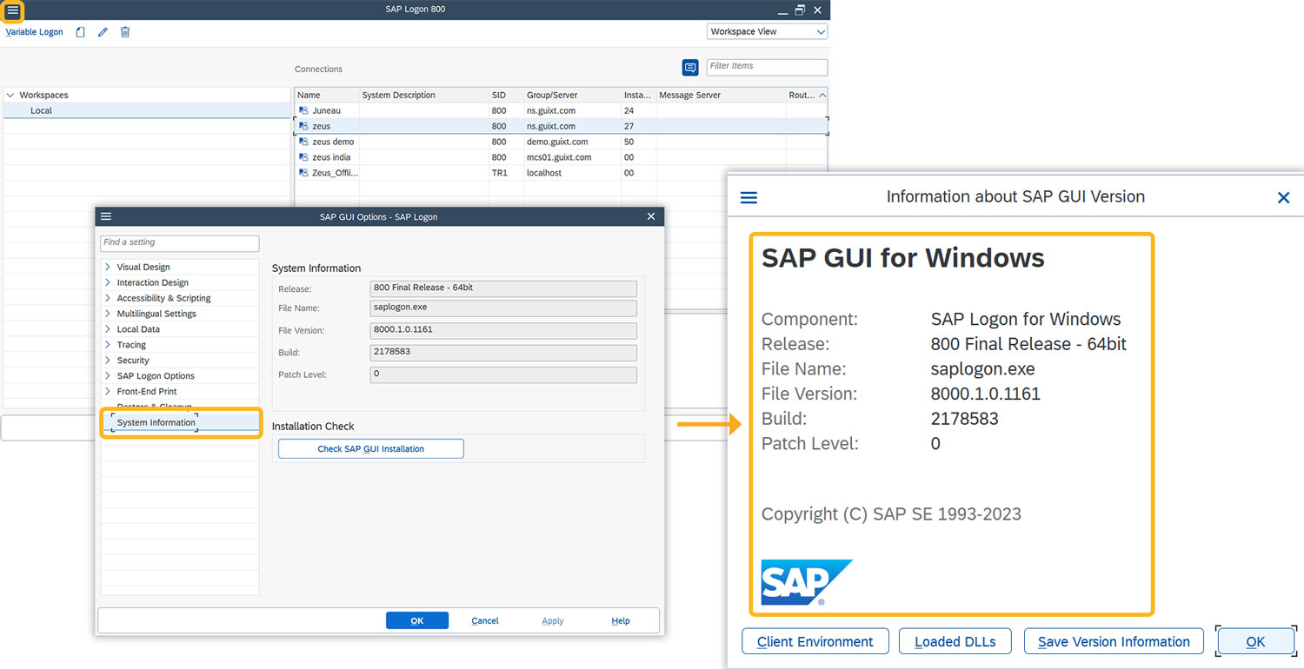Click the blue comment icon near Filter Items

(x=690, y=68)
